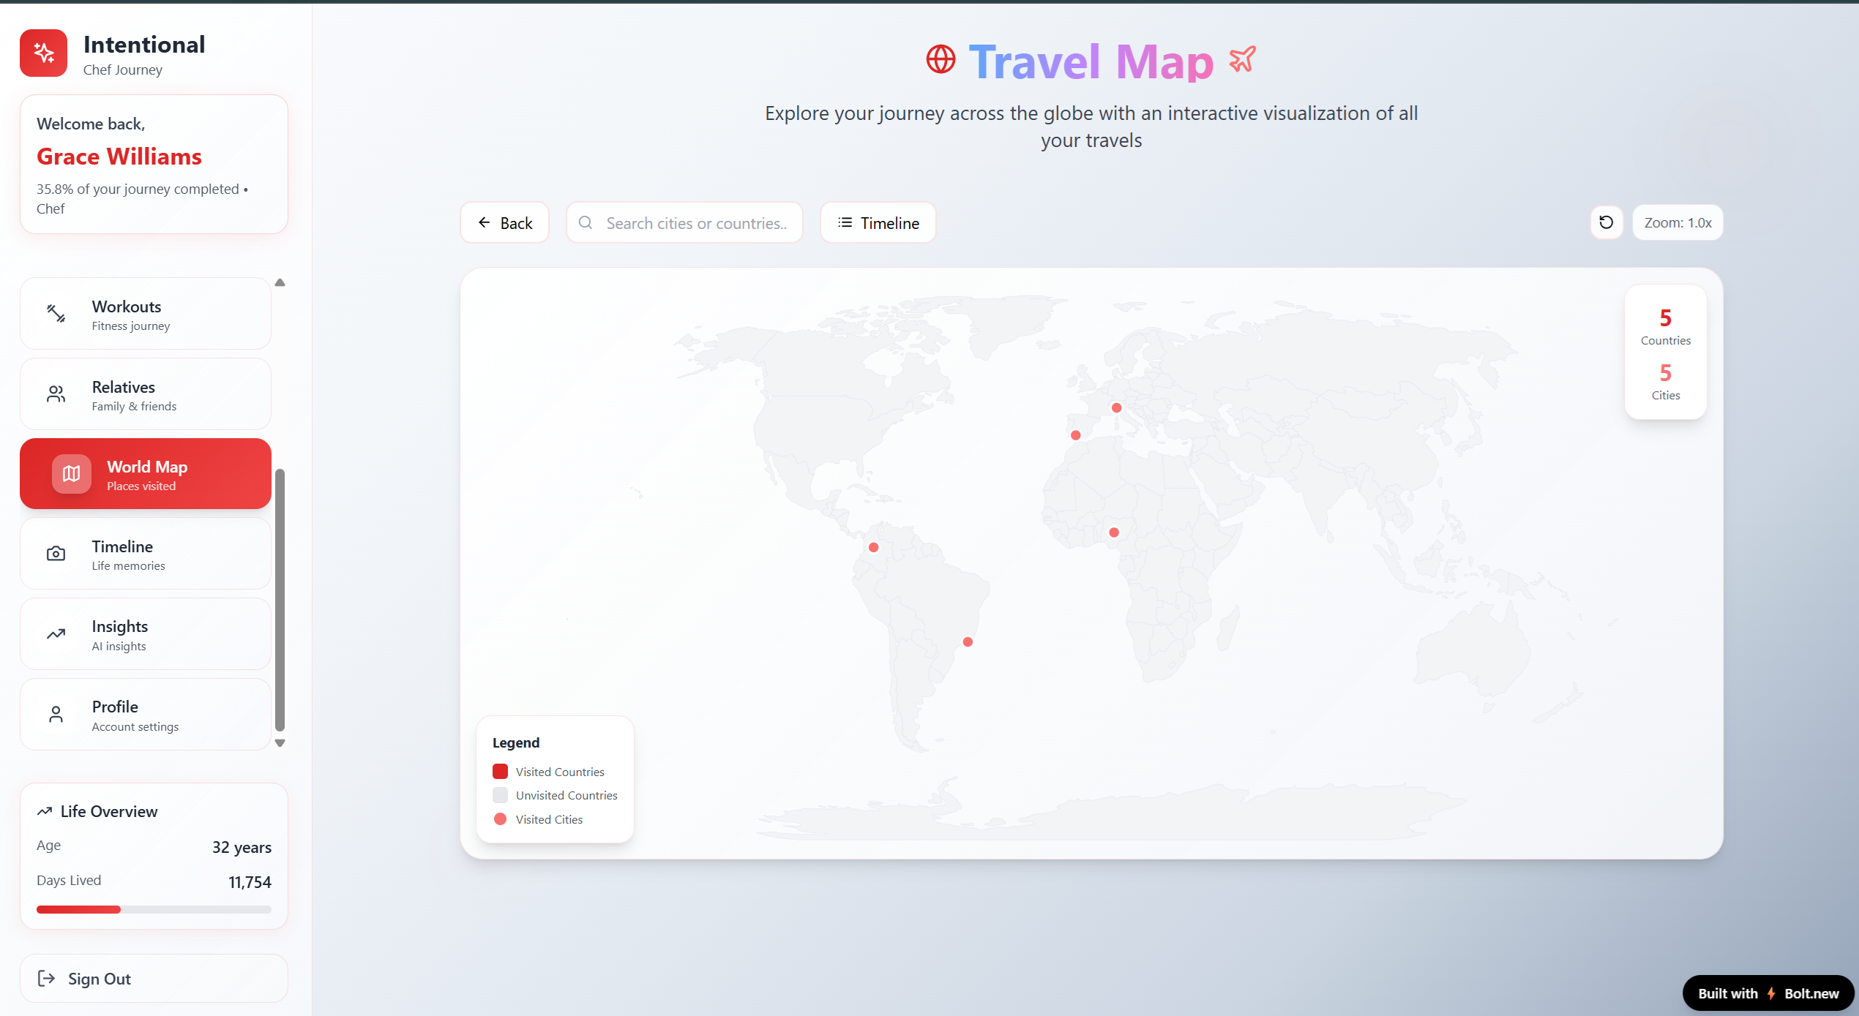Click the airplane icon after Travel Map
Screen dimensions: 1859x1016
pos(1242,60)
